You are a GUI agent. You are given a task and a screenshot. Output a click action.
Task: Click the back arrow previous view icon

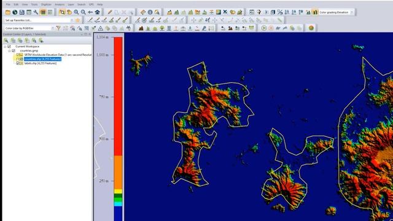pos(90,12)
